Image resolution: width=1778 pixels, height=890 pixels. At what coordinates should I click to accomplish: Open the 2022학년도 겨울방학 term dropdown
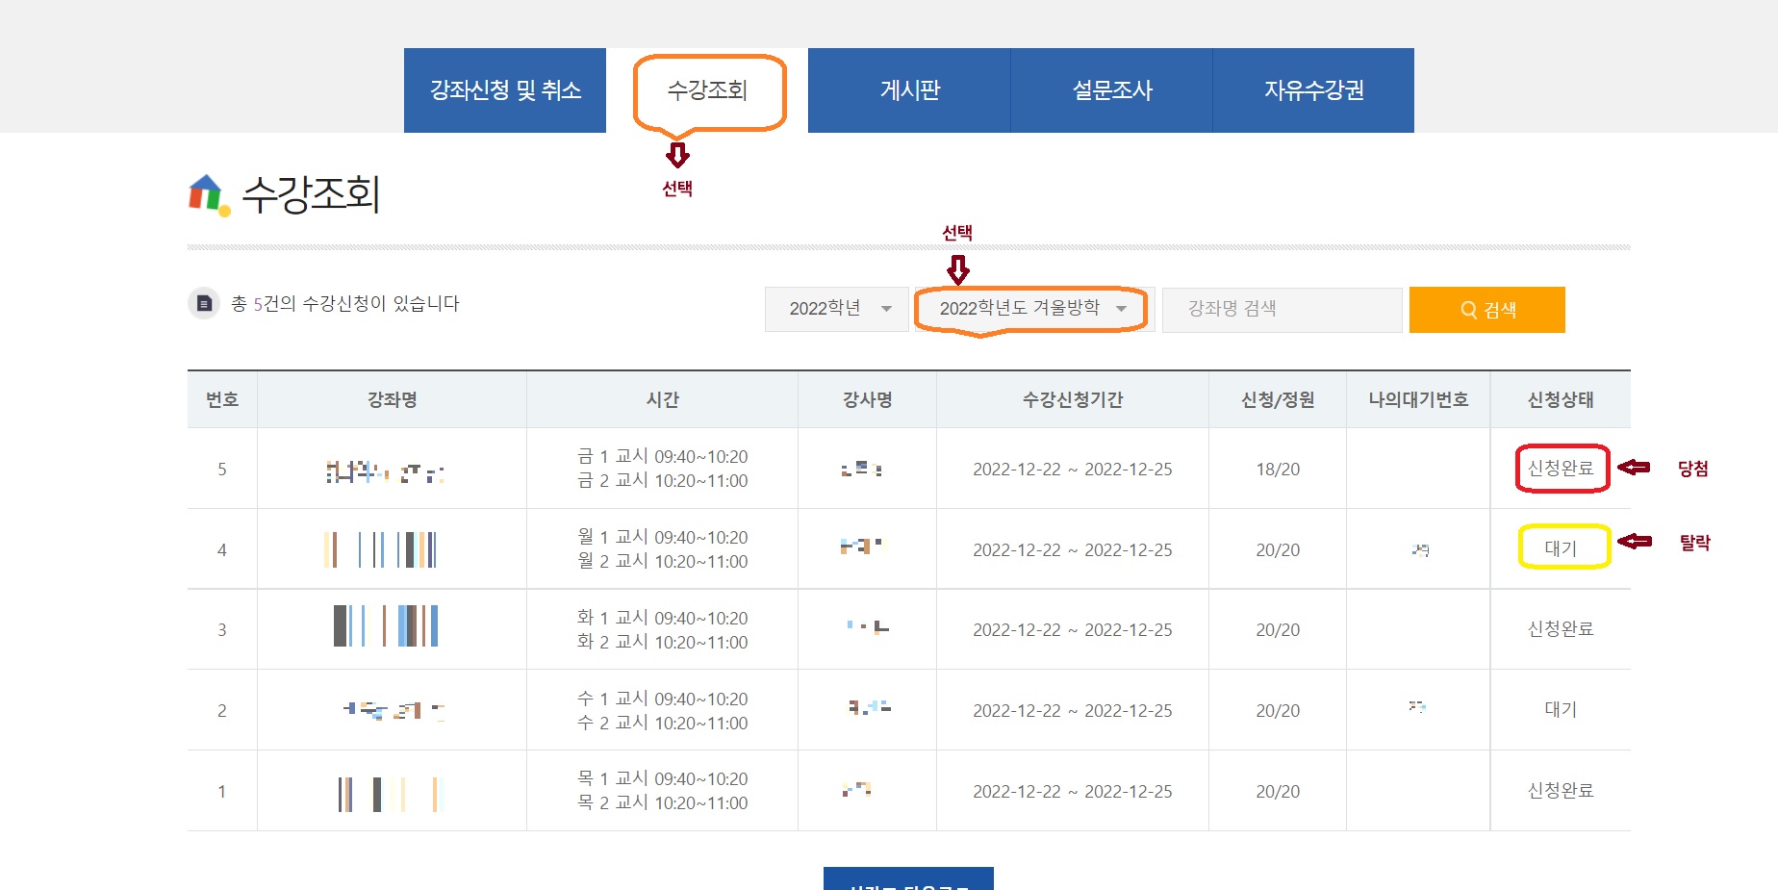point(1032,309)
